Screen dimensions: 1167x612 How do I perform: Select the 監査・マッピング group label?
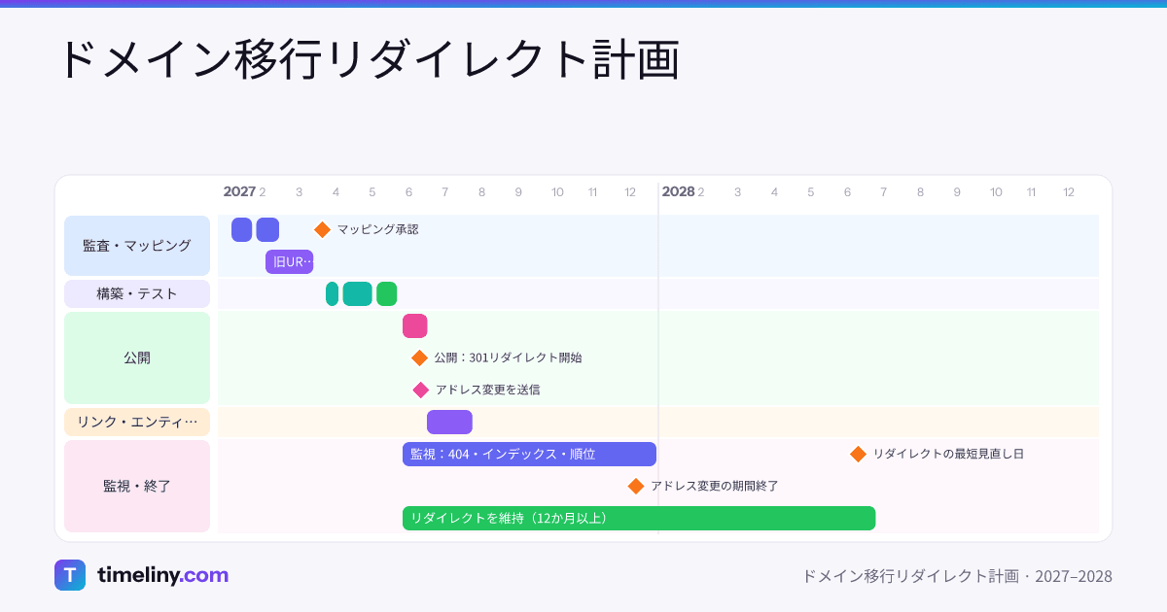point(137,246)
